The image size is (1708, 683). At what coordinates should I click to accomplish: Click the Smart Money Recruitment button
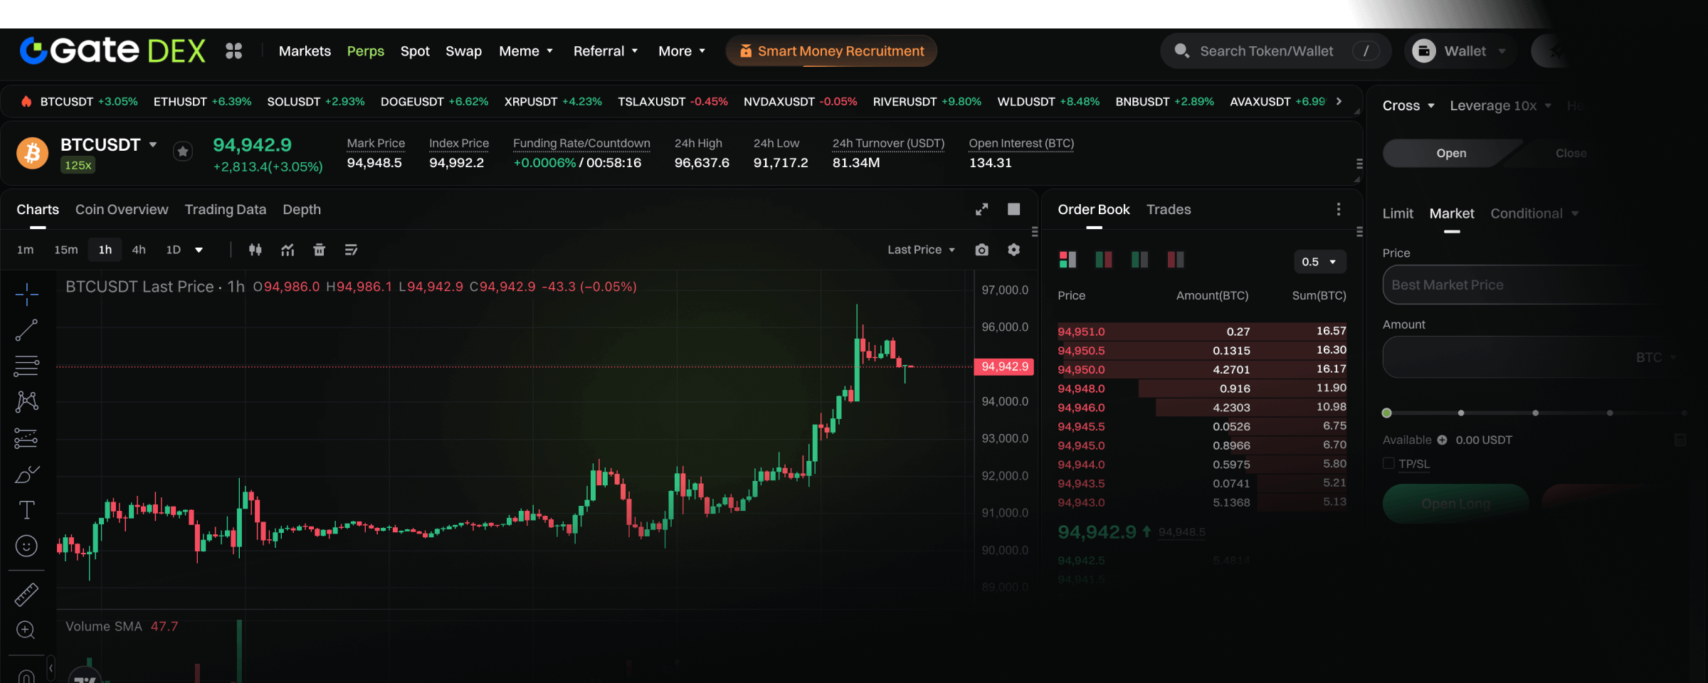coord(831,51)
